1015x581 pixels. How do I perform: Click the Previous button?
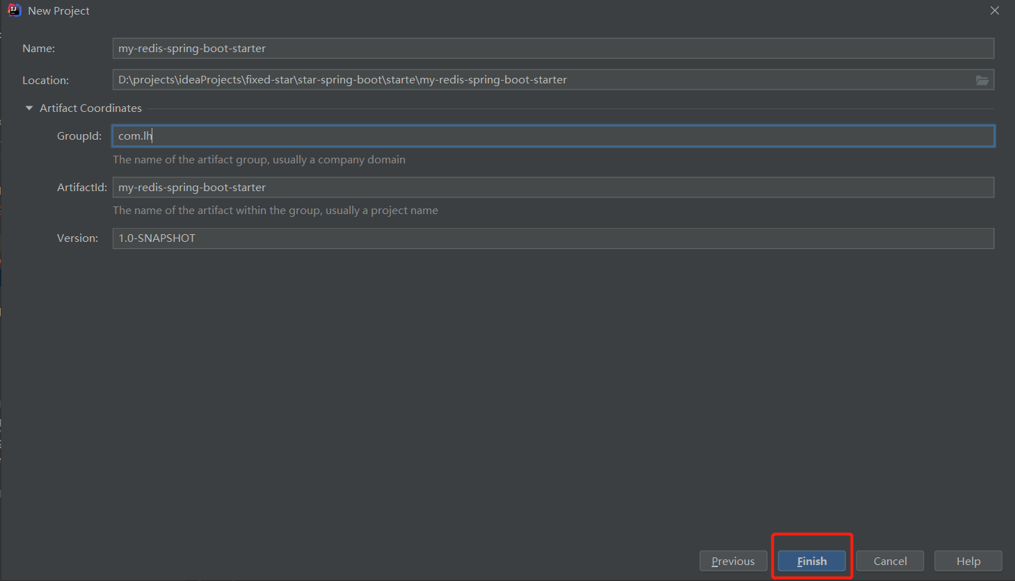pos(733,561)
